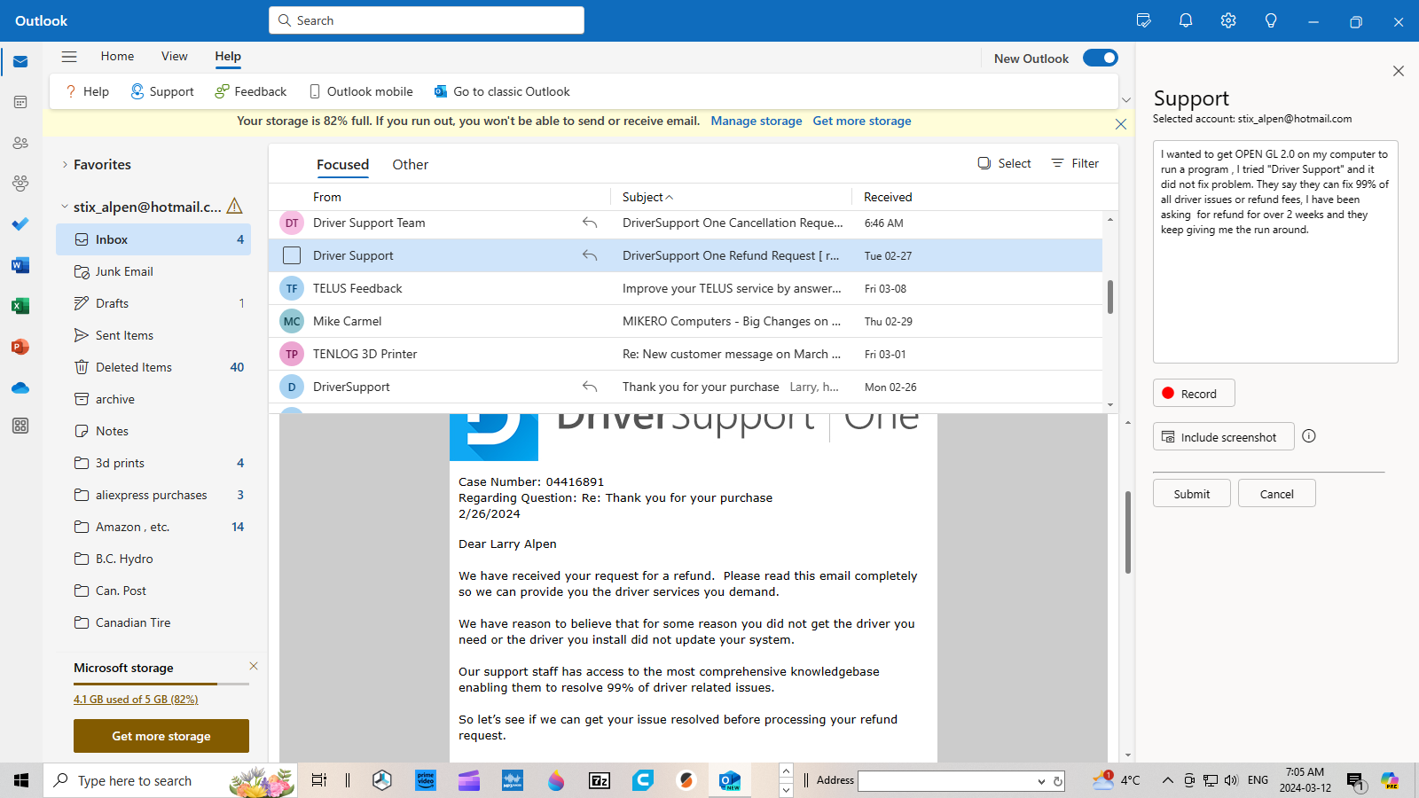Open the Deleted Items folder
The image size is (1419, 798).
pos(153,367)
